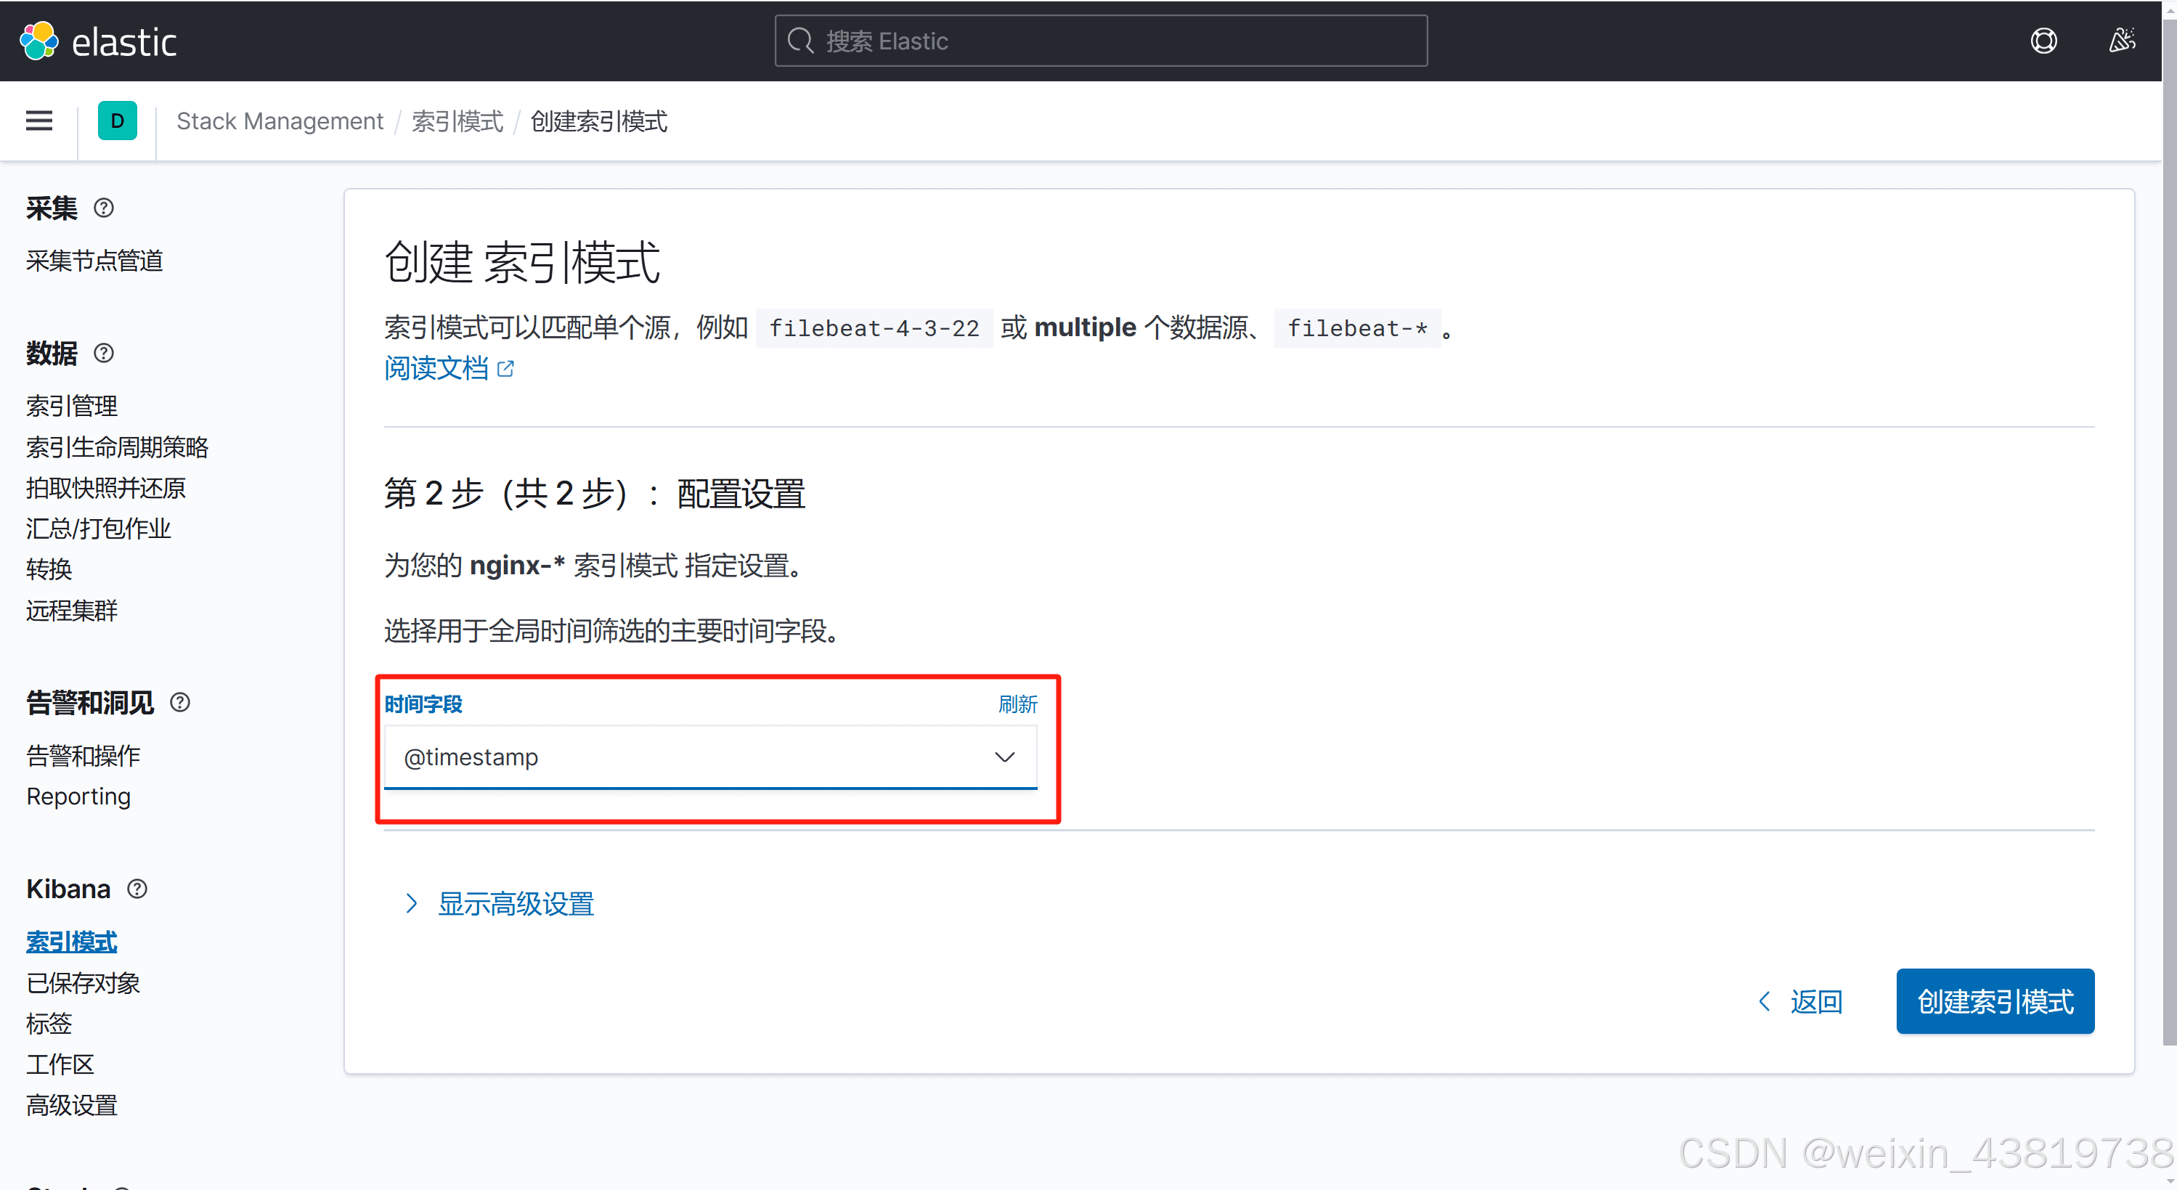Screen dimensions: 2177x1190
Task: Open 索引模式 breadcrumb
Action: click(x=457, y=121)
